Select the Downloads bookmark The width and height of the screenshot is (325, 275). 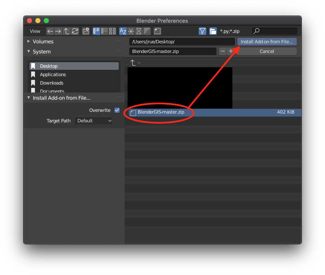click(74, 83)
